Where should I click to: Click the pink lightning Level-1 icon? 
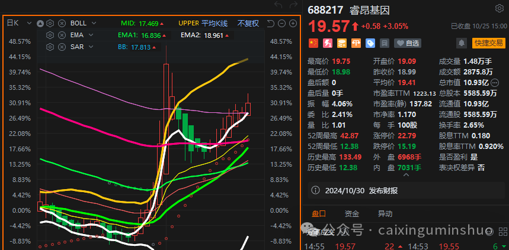328,43
